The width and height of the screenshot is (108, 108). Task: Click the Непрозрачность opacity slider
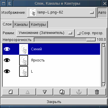coord(65,40)
